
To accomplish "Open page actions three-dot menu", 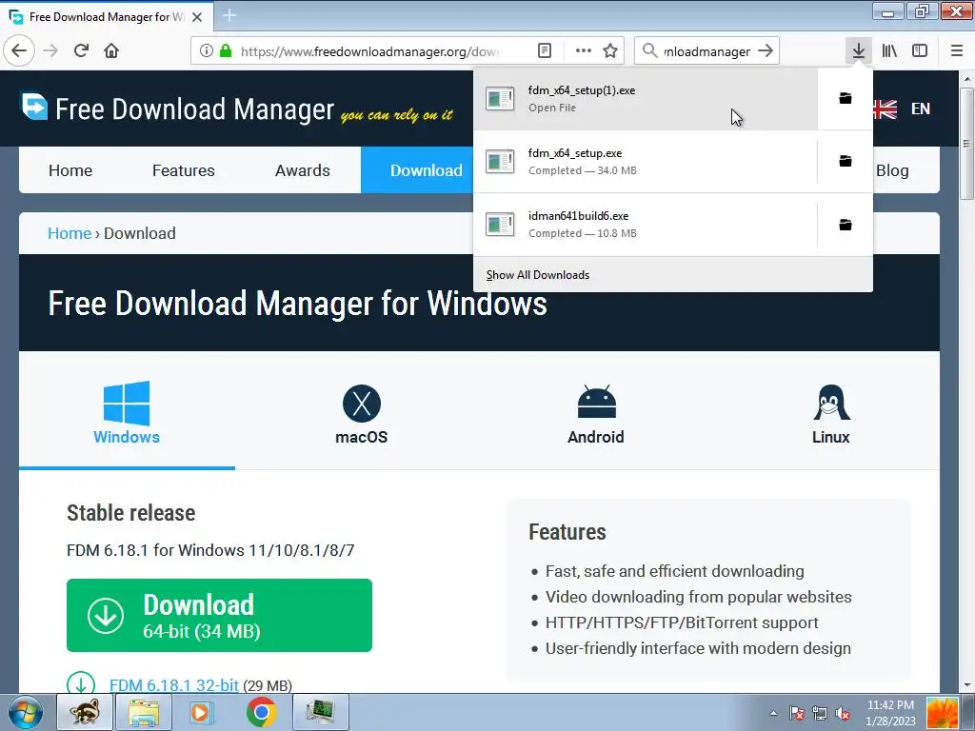I will (x=584, y=50).
